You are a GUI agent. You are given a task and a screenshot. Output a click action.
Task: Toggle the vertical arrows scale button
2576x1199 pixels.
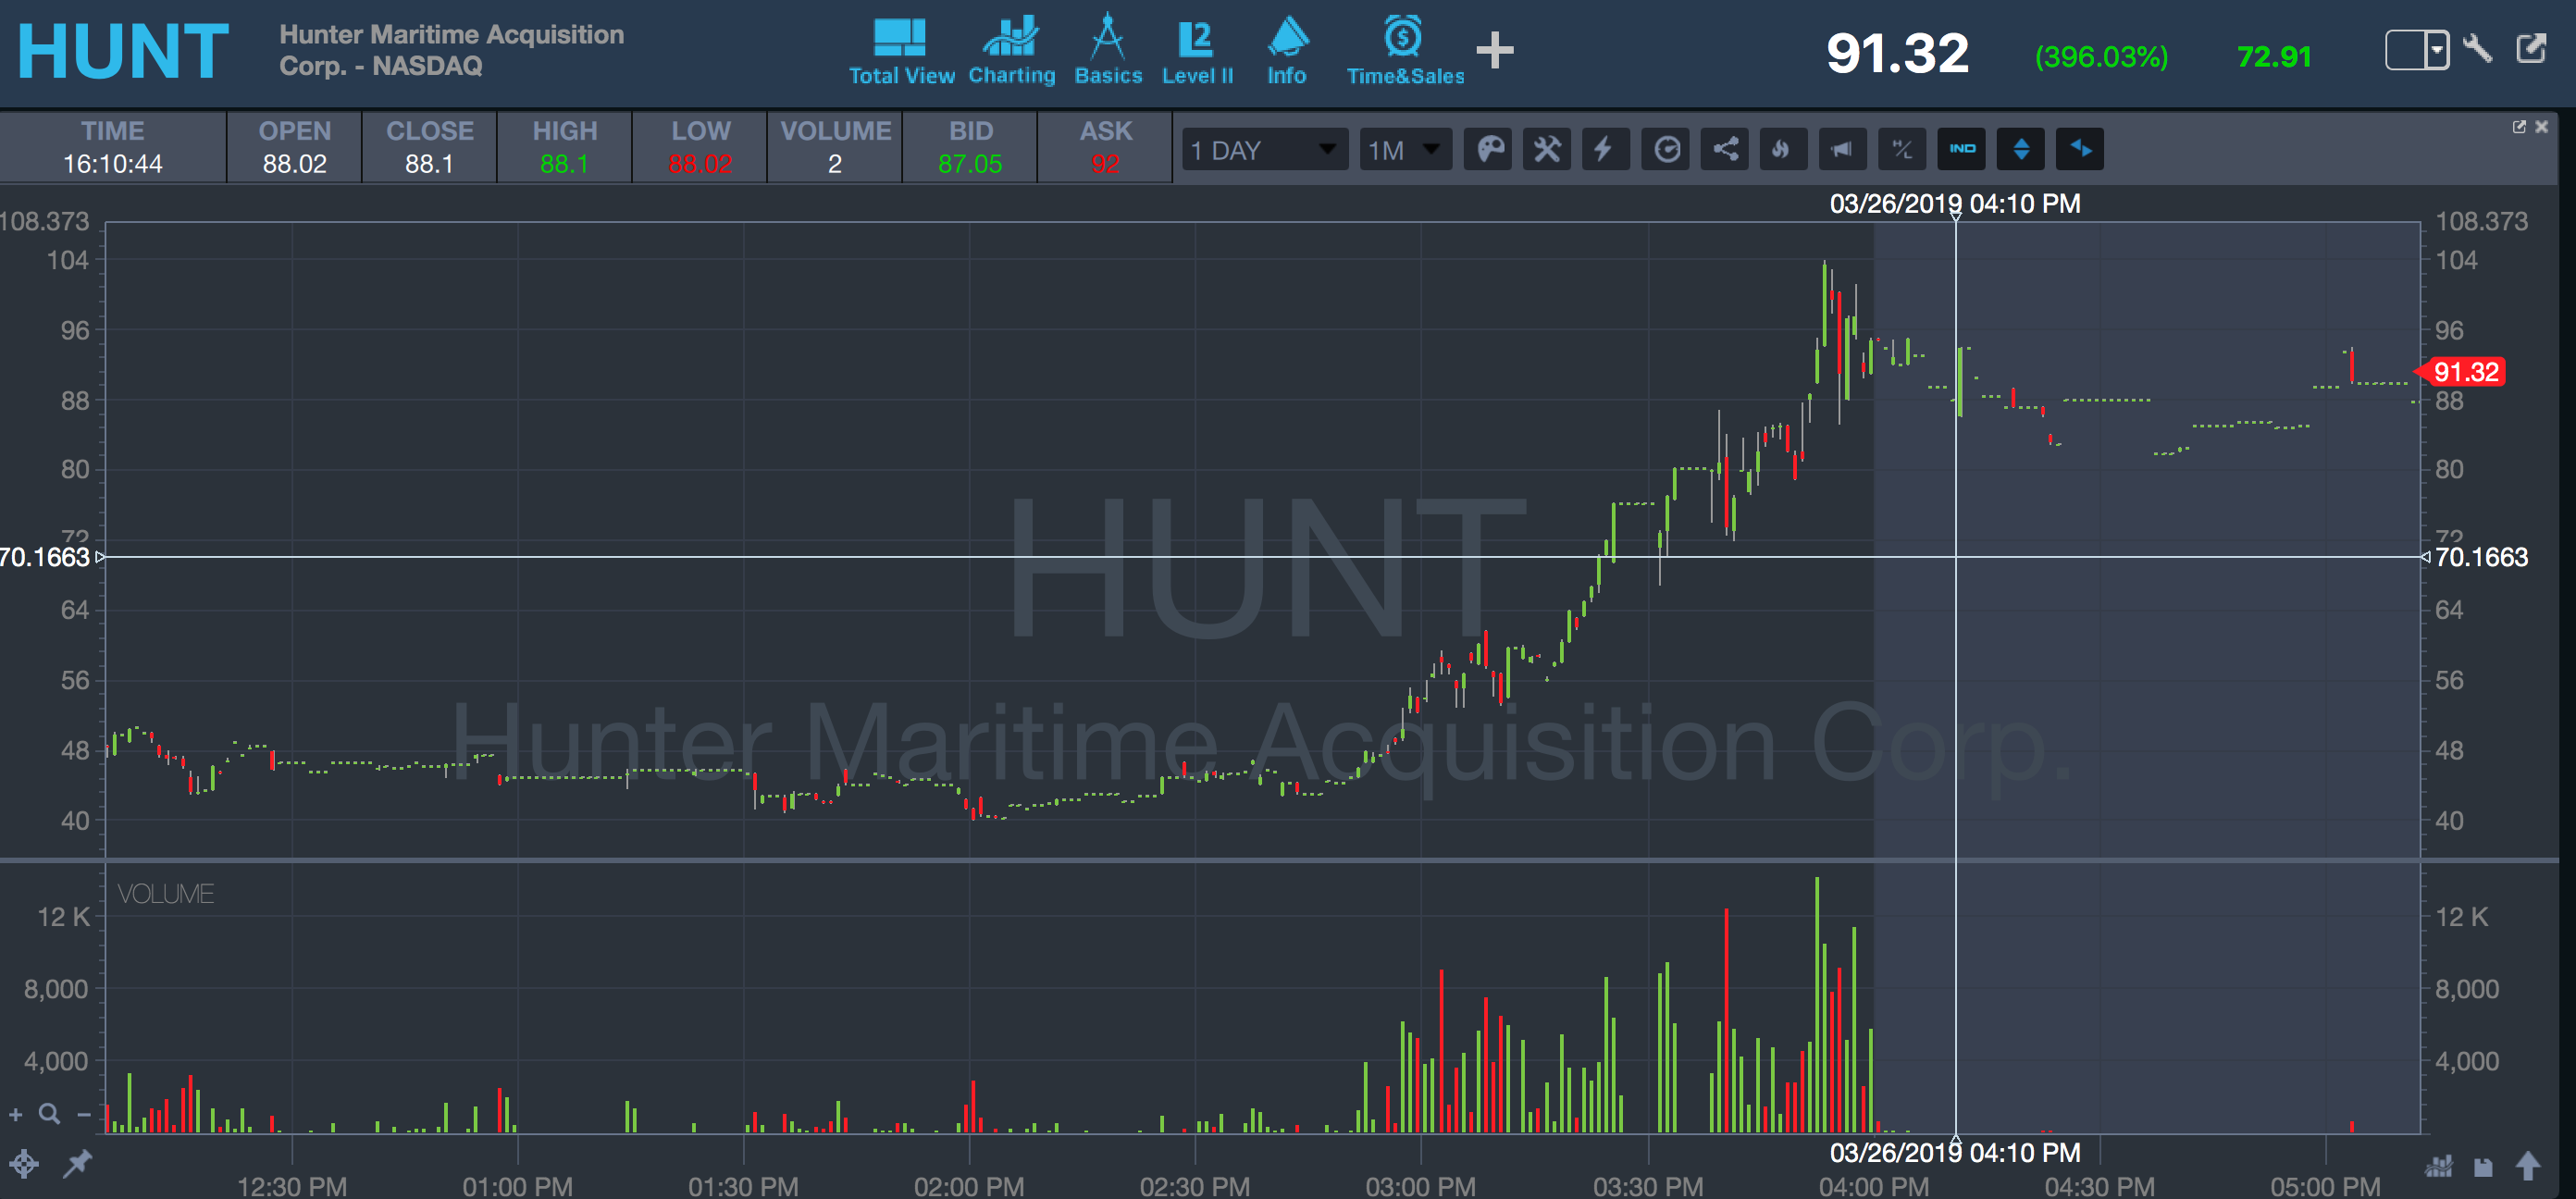pos(2021,150)
